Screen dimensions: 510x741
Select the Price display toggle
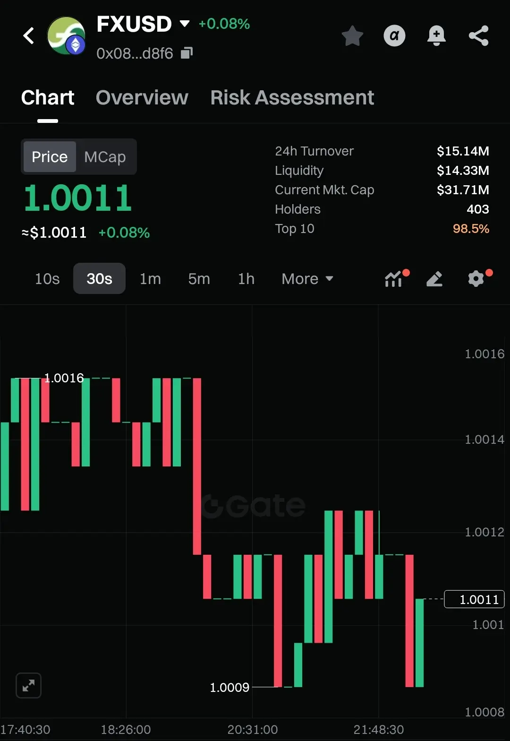point(50,156)
